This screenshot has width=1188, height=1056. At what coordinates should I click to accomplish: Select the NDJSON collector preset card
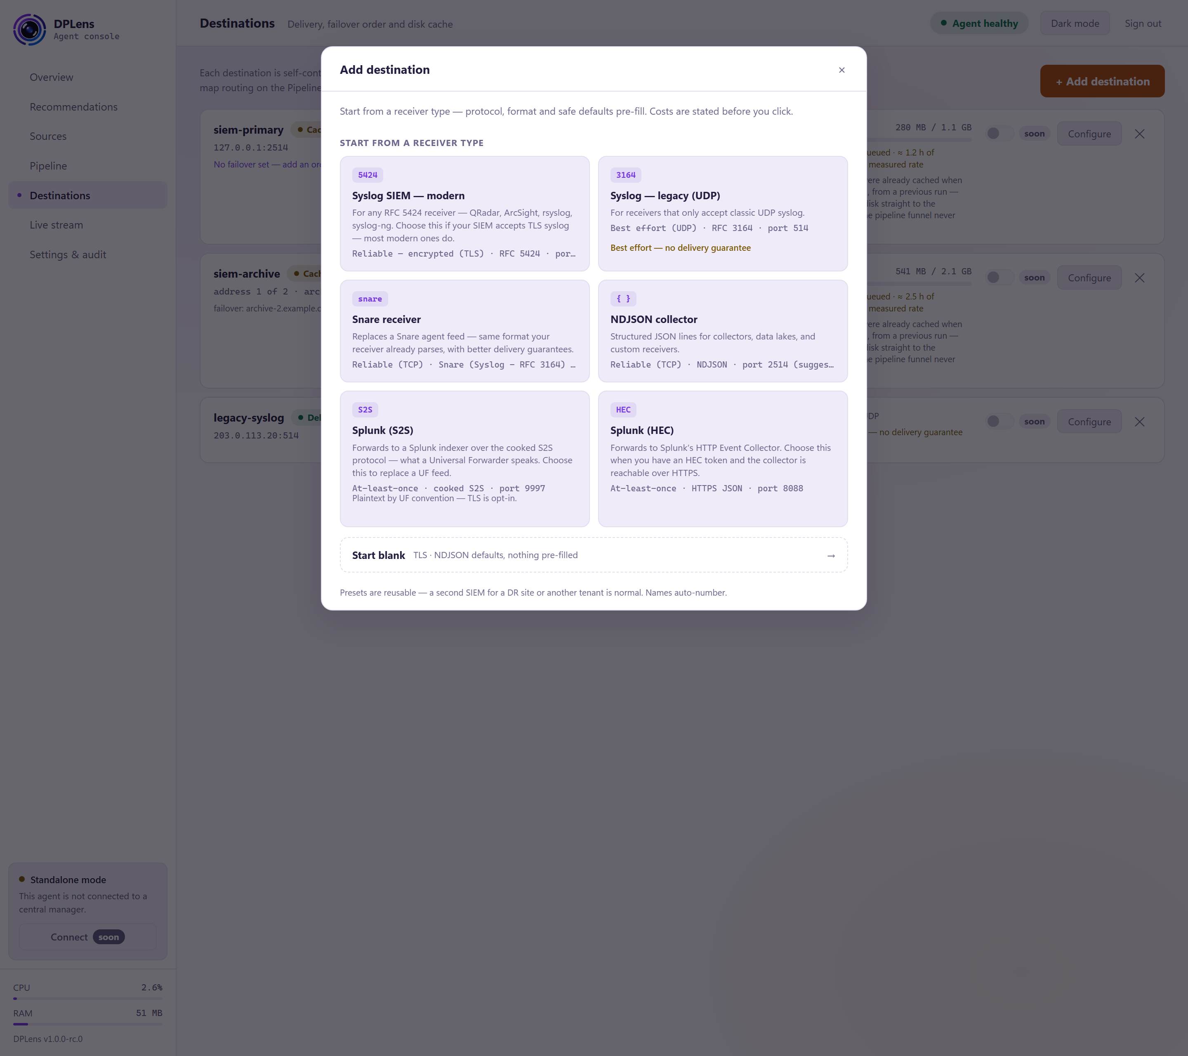pyautogui.click(x=722, y=331)
